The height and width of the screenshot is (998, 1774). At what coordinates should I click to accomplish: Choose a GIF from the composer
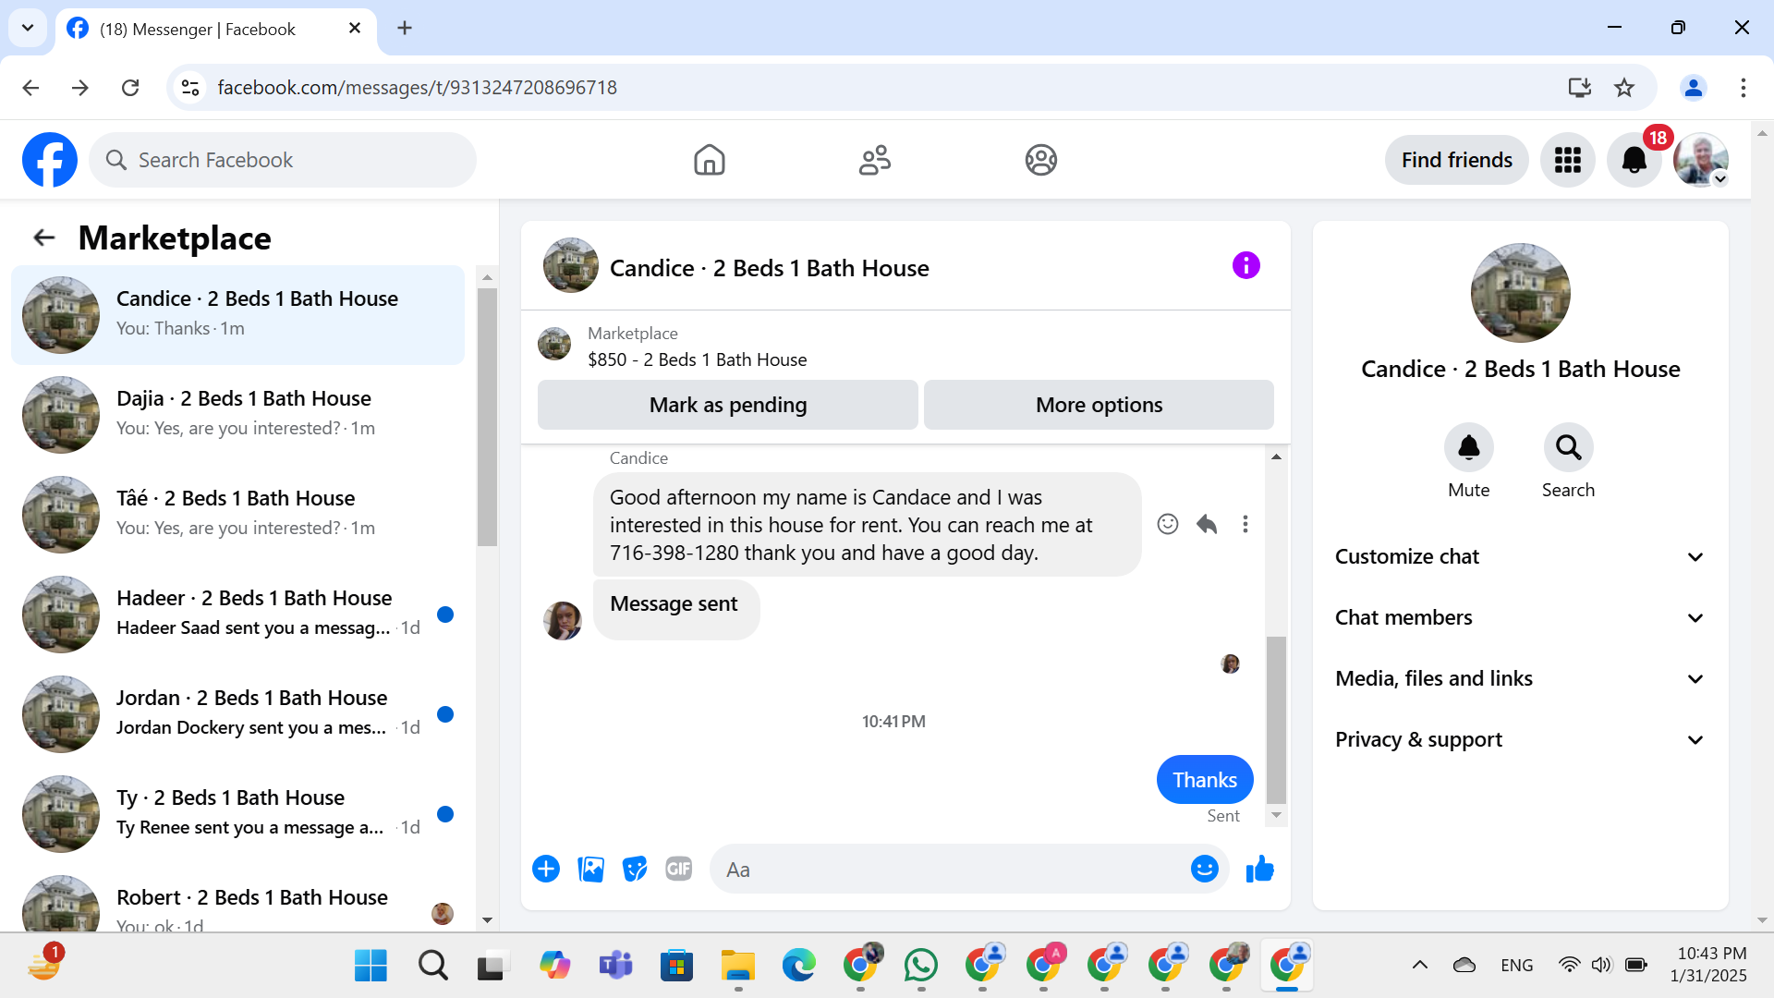679,870
